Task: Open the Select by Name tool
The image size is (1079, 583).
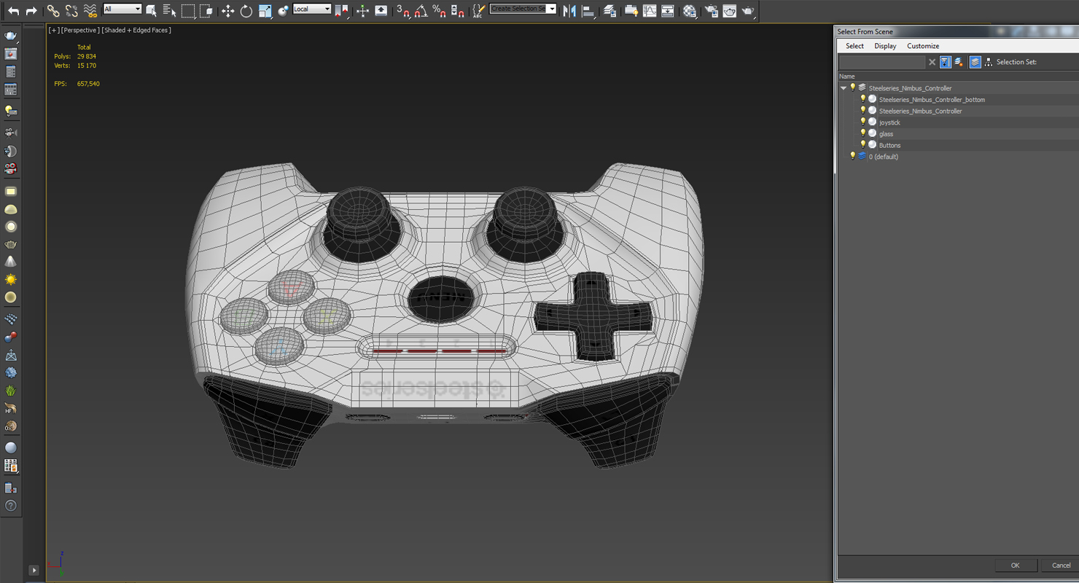Action: point(169,11)
